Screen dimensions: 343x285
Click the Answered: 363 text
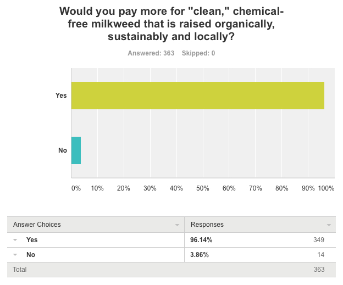tap(151, 53)
